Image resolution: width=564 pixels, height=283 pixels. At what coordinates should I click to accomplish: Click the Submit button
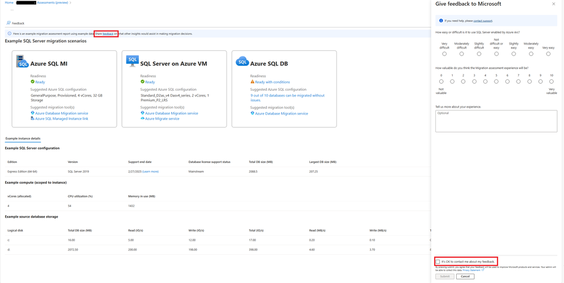click(x=444, y=277)
